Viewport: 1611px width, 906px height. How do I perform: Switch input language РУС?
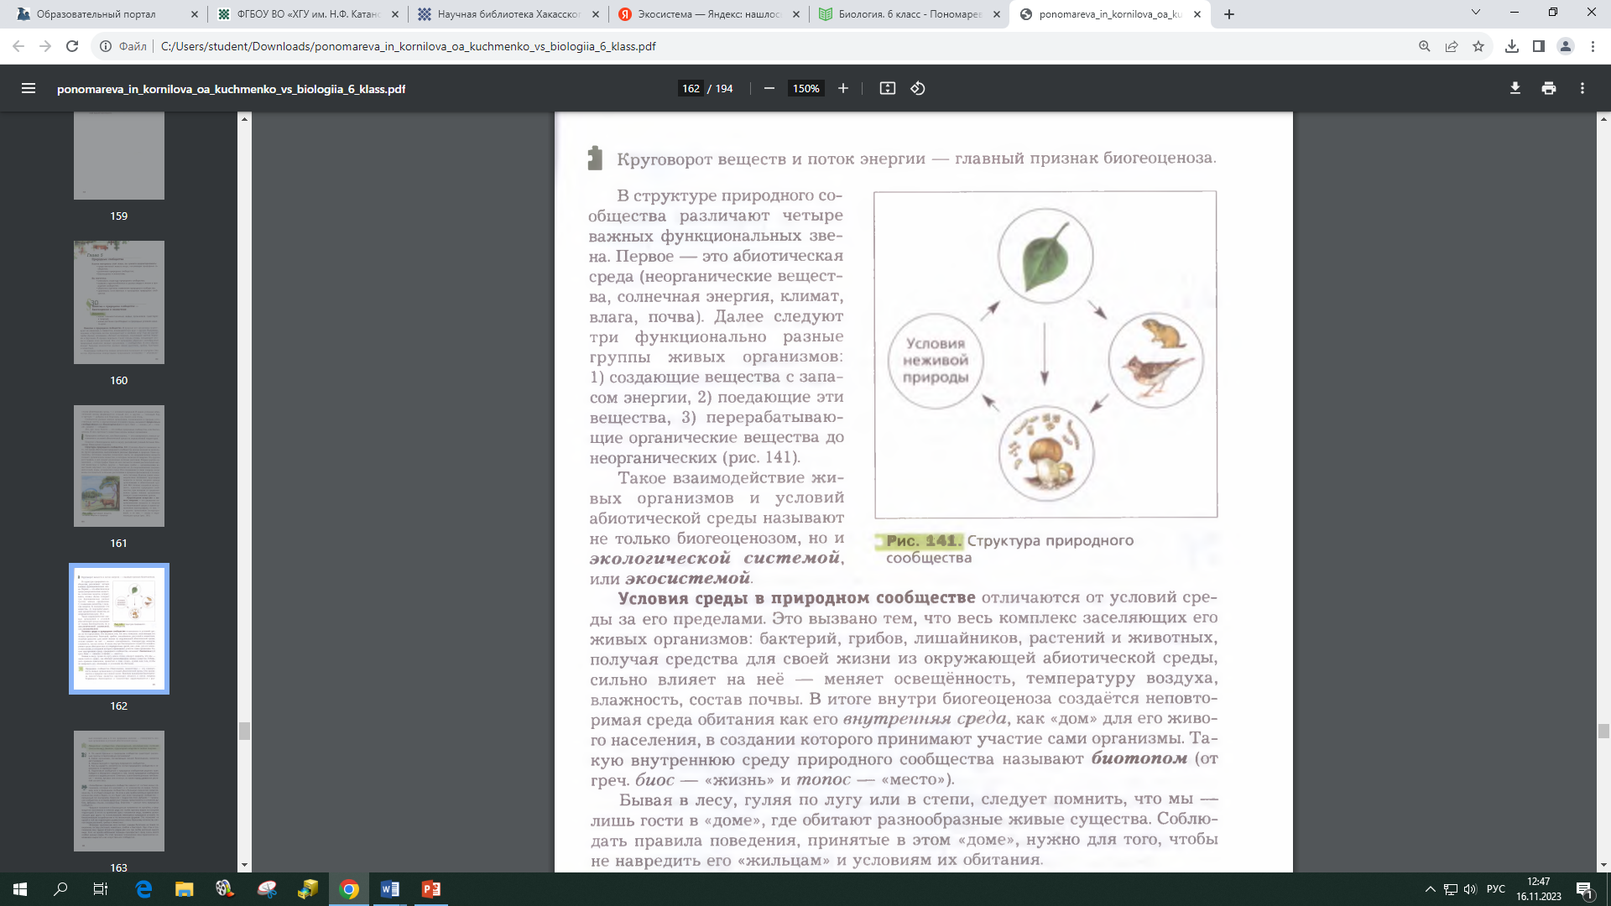tap(1496, 889)
